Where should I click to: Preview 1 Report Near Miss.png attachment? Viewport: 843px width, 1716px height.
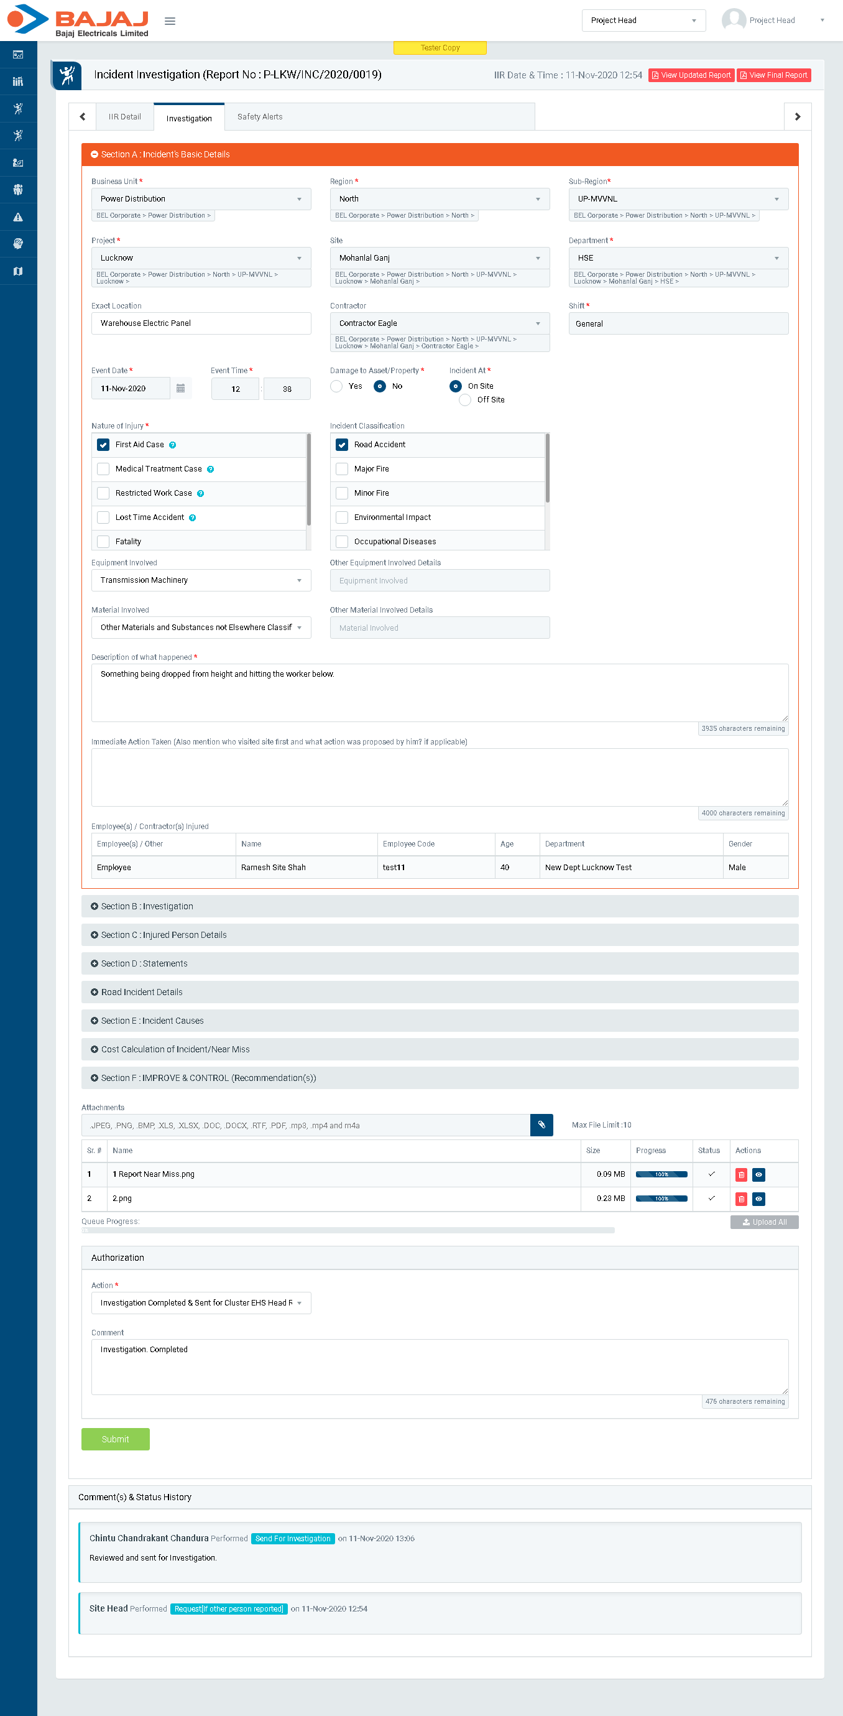(758, 1174)
